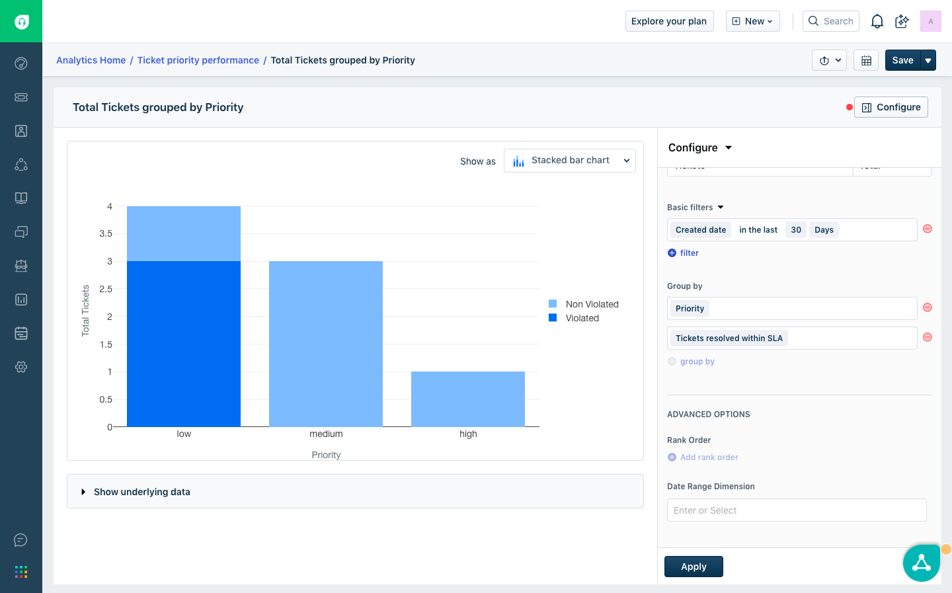Screen dimensions: 952x593
Task: Open the Contacts icon in the sidebar
Action: [21, 131]
